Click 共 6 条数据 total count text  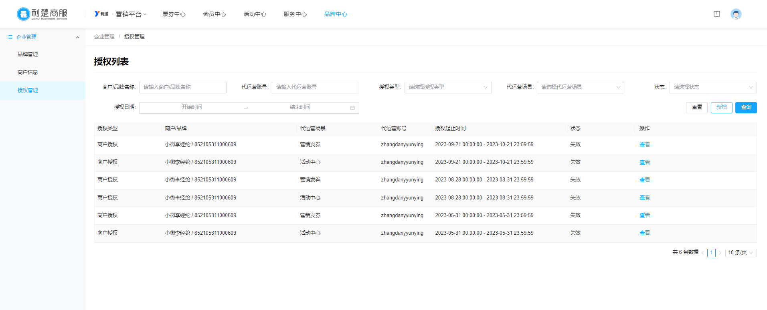(x=685, y=252)
